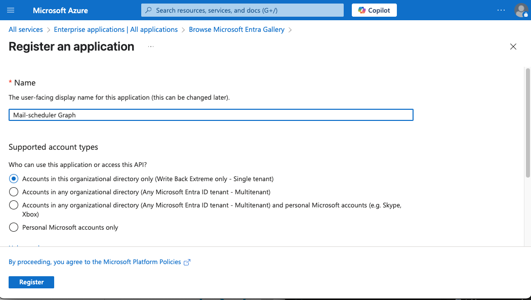Select Personal Microsoft accounts only
The width and height of the screenshot is (531, 300).
click(x=14, y=227)
